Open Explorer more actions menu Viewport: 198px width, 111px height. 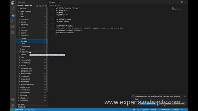(45, 2)
